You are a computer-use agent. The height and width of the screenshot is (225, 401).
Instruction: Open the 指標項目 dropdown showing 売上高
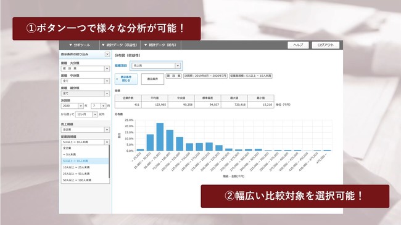156,66
